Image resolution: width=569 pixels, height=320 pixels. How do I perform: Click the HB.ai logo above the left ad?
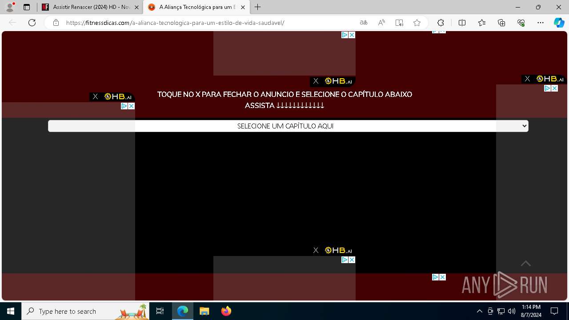coord(118,96)
